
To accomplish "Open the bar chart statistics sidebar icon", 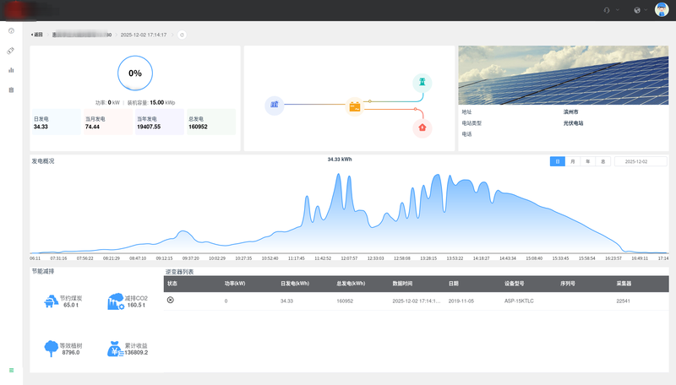I will (11, 70).
